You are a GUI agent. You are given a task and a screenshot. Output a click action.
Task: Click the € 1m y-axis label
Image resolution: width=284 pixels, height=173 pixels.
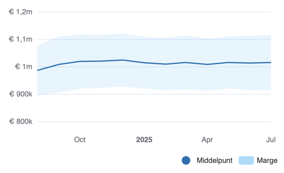pos(24,67)
